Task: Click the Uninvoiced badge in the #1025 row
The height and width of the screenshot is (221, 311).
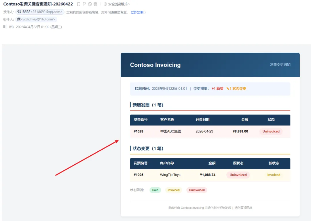Action: 238,175
